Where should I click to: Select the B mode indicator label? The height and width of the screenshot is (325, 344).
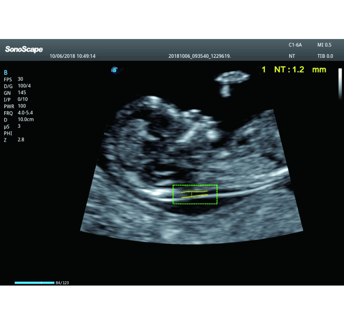point(6,72)
